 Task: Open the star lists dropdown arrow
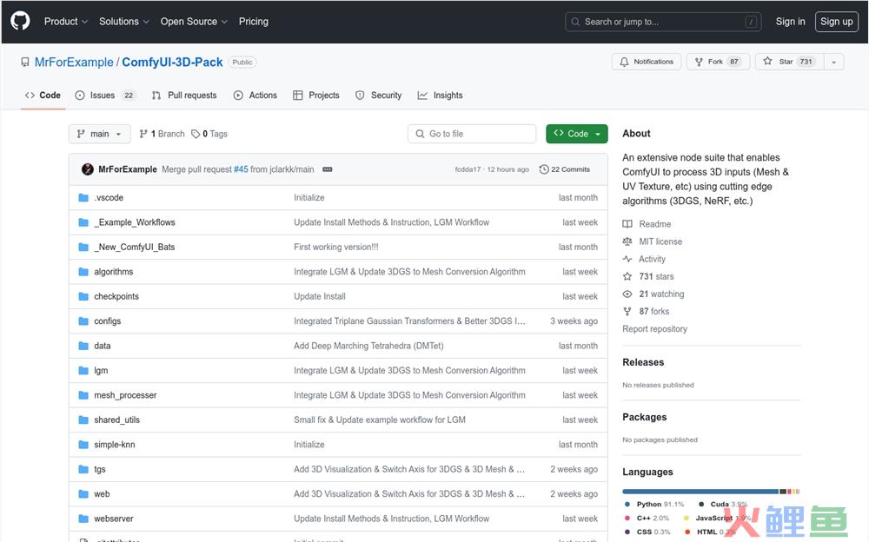(x=833, y=62)
